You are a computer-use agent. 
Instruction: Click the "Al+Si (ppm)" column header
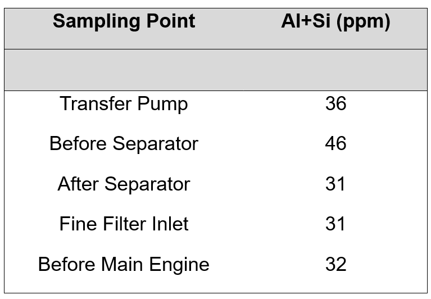[x=335, y=22]
